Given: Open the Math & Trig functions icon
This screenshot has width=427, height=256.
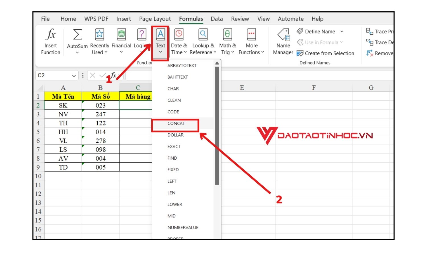Looking at the screenshot, I should (227, 34).
